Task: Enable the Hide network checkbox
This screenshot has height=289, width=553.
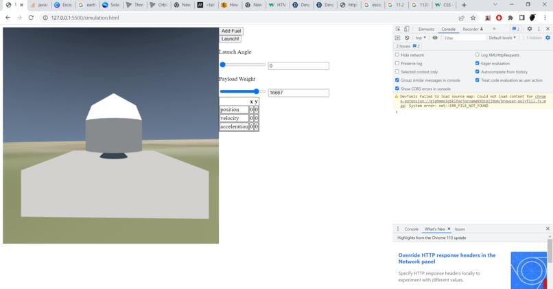Action: click(397, 55)
